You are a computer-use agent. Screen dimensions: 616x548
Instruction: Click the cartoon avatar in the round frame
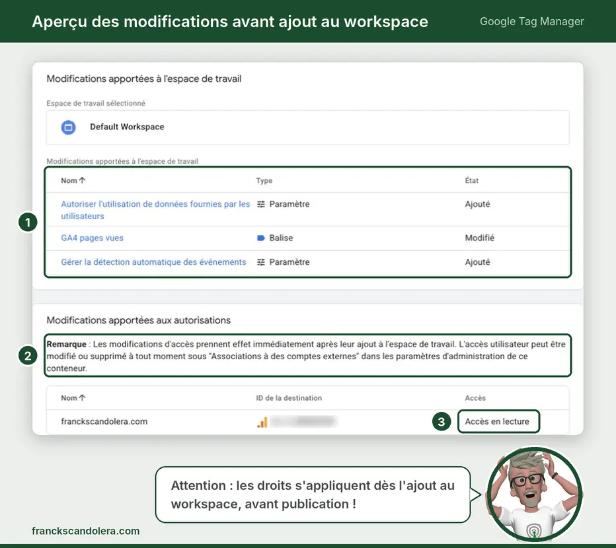pyautogui.click(x=535, y=495)
